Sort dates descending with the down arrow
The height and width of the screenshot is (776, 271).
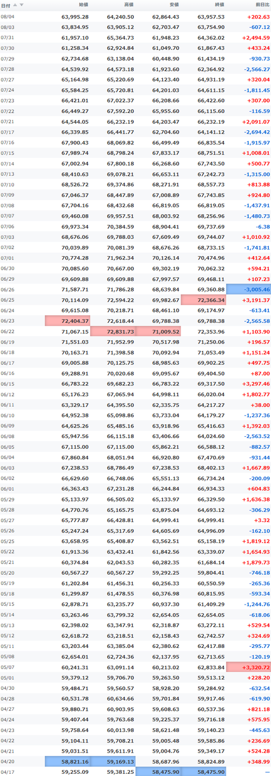coord(22,4)
